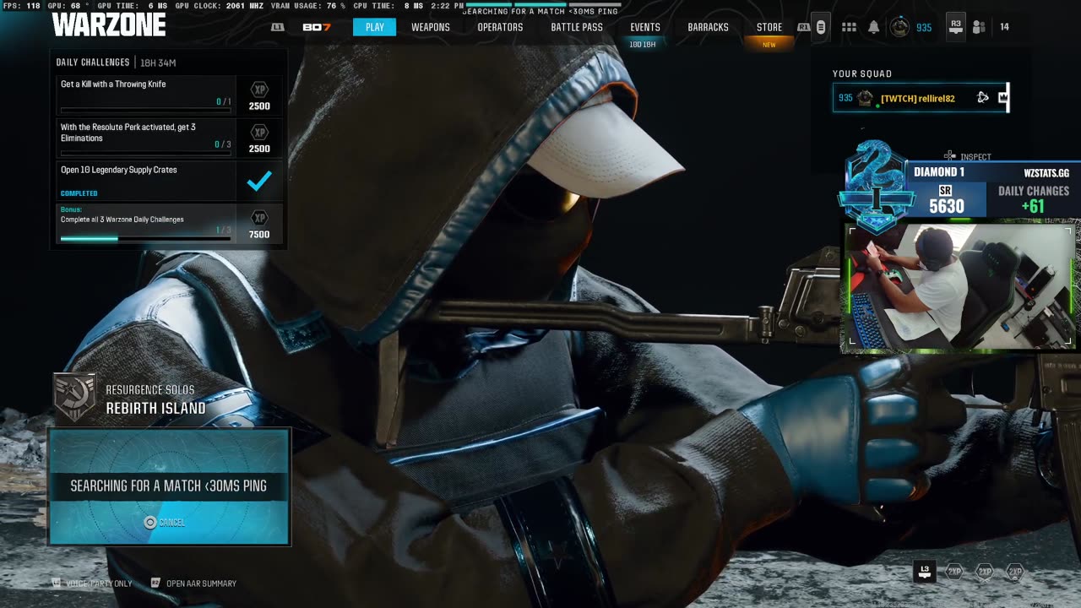The image size is (1081, 608).
Task: Click the 10D 18H timer under EVENTS
Action: tap(643, 44)
